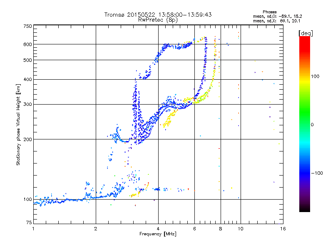Viewport: 333px width, 249px height.
Task: Click the x-axis tick label '4'
Action: point(158,229)
